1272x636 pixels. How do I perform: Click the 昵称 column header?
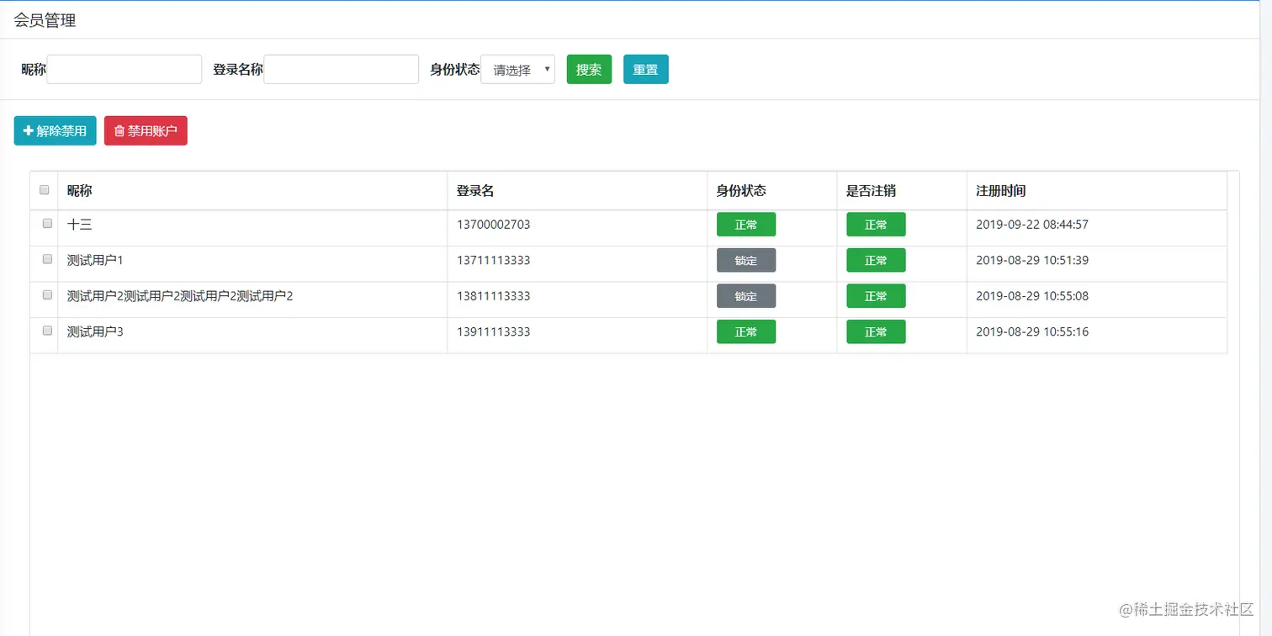(x=80, y=191)
